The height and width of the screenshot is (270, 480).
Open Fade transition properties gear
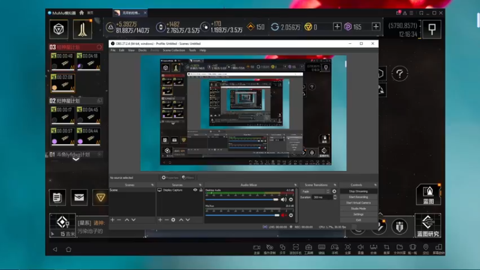click(x=334, y=191)
